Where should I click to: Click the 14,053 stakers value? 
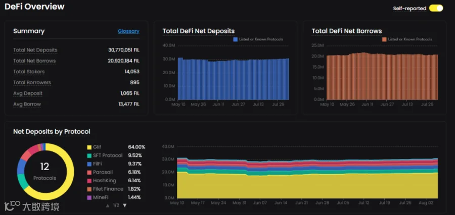(x=132, y=72)
